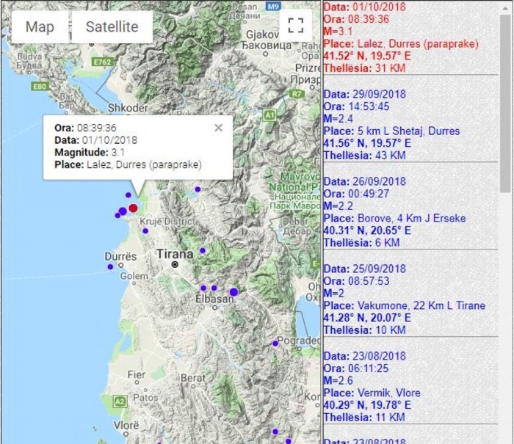
Task: Click the scroll up arrow of list
Action: tap(505, 8)
